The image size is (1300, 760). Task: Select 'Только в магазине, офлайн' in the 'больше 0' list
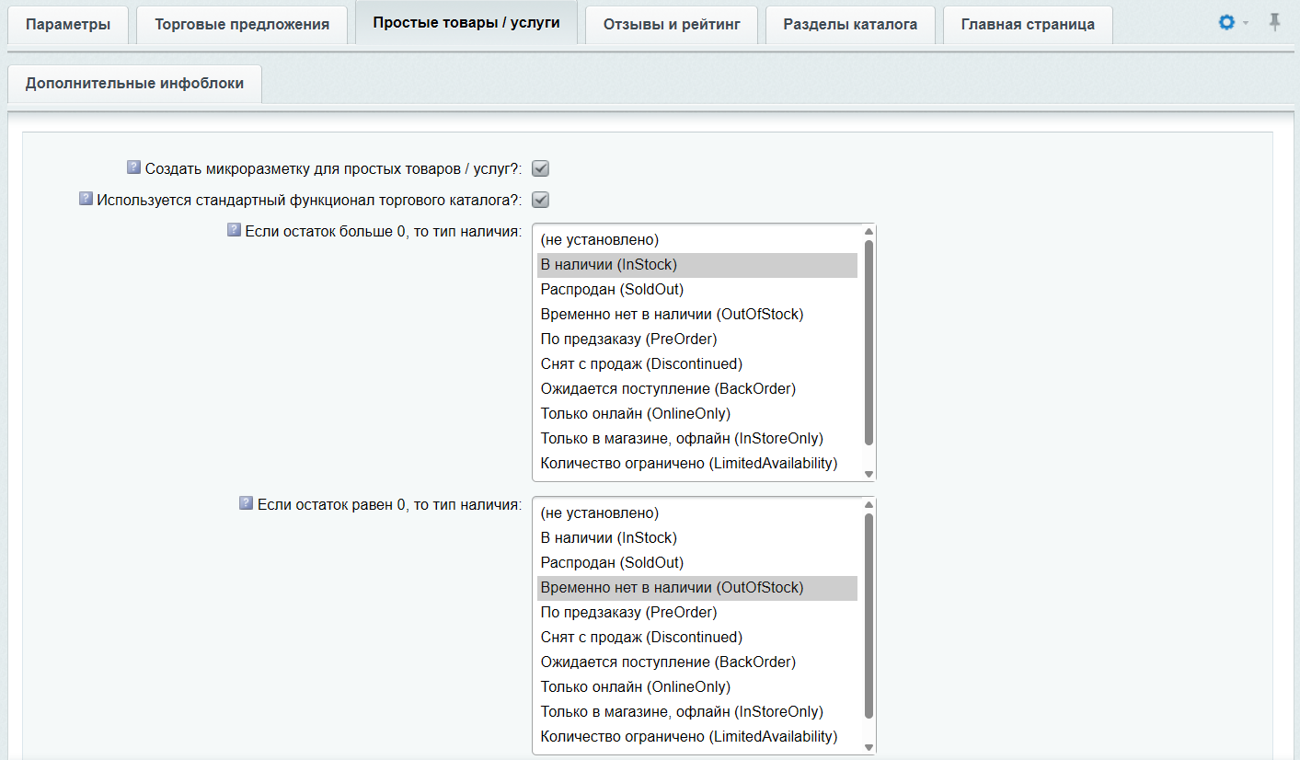[697, 439]
